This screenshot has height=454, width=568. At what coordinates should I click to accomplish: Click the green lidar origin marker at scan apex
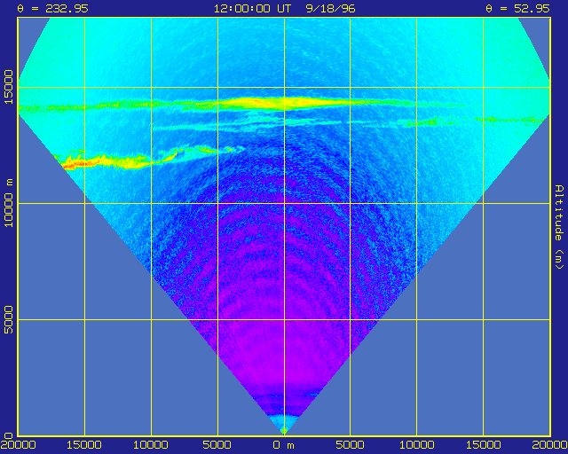(284, 431)
